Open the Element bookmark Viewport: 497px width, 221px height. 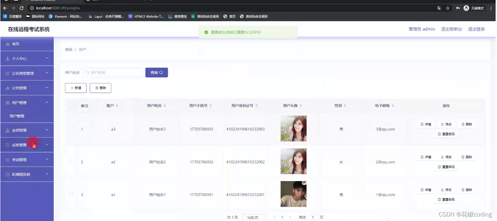point(65,16)
